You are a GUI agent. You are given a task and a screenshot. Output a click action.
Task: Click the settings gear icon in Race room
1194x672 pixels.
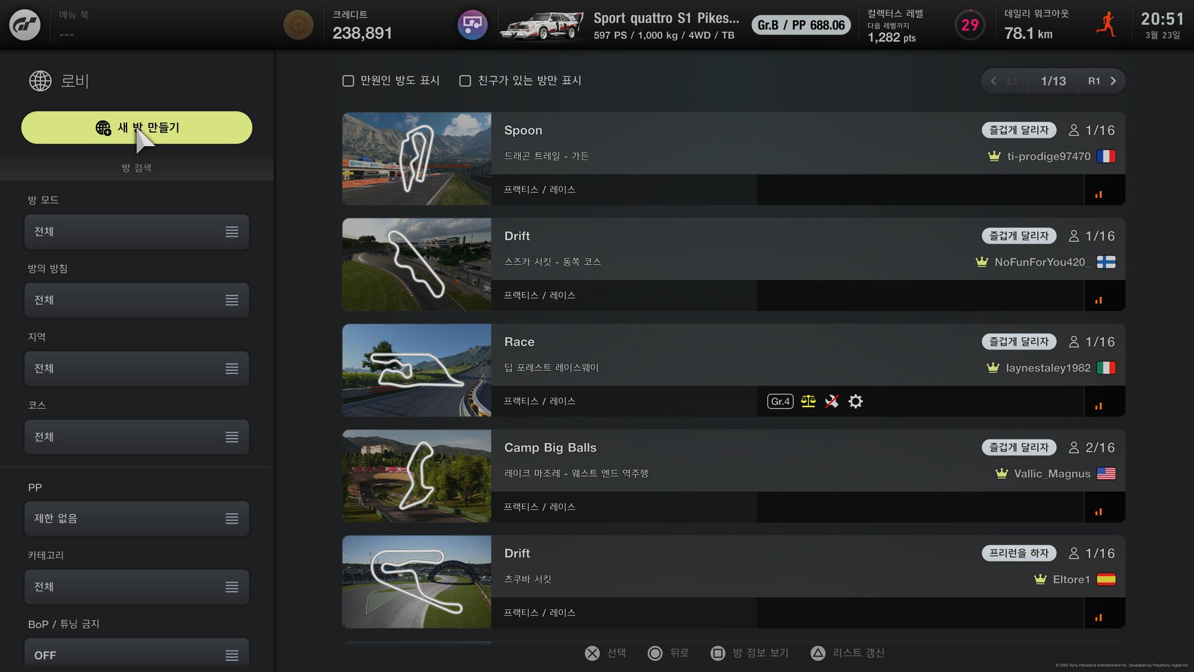(x=855, y=401)
